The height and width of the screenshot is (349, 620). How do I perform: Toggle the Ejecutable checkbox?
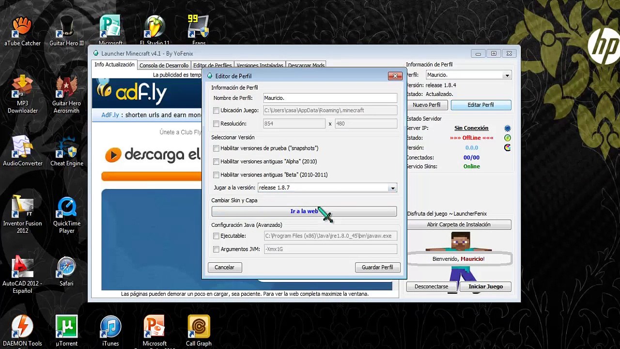click(x=216, y=236)
